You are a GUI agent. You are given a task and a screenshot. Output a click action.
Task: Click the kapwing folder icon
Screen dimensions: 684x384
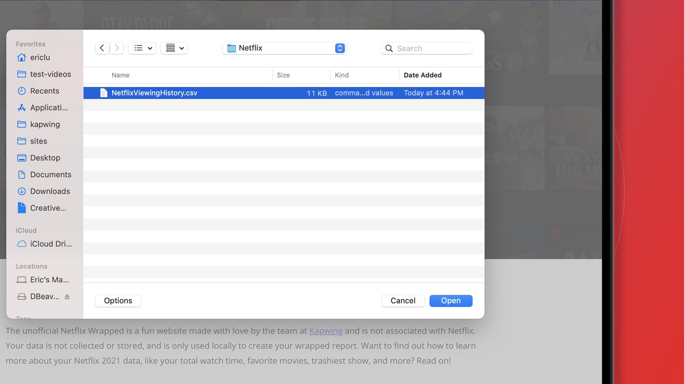click(x=21, y=124)
